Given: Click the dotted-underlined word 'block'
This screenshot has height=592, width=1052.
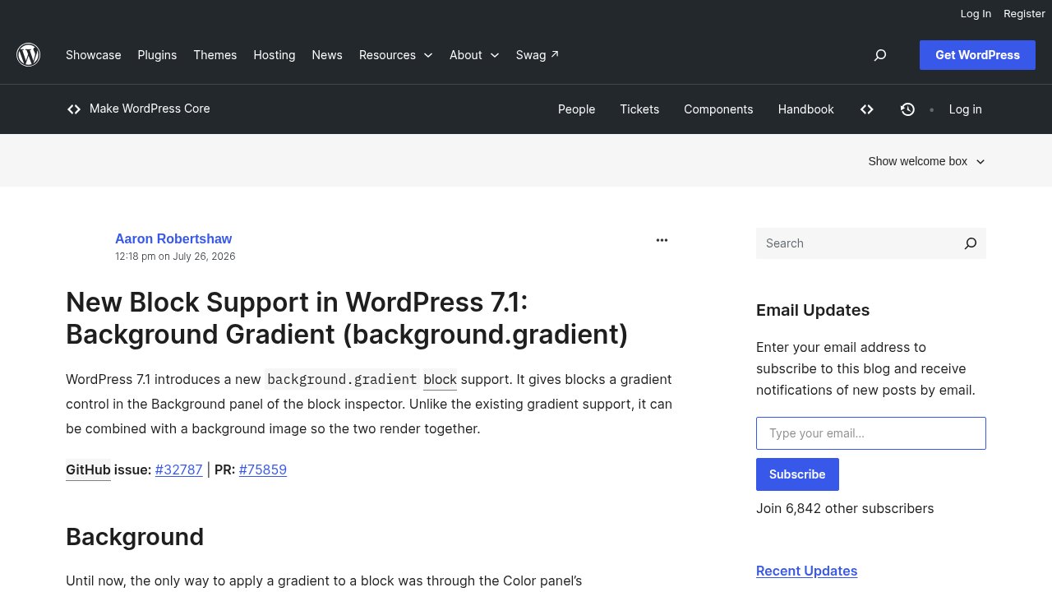Looking at the screenshot, I should pyautogui.click(x=440, y=380).
